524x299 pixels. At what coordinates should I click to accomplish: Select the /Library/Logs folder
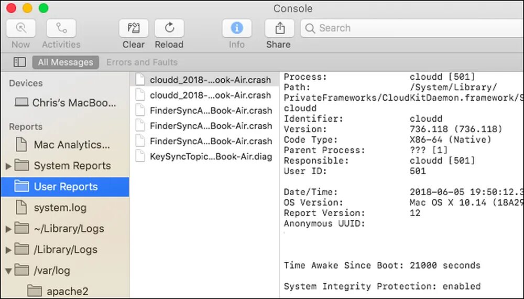65,250
